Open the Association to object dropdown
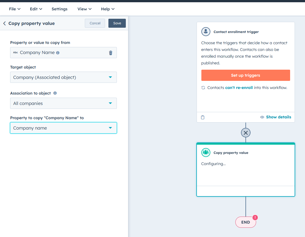The image size is (305, 237). click(x=110, y=103)
